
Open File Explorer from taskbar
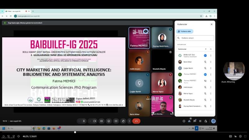39,128
